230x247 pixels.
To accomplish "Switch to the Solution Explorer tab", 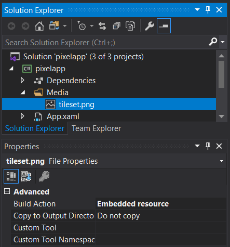I will (x=35, y=128).
